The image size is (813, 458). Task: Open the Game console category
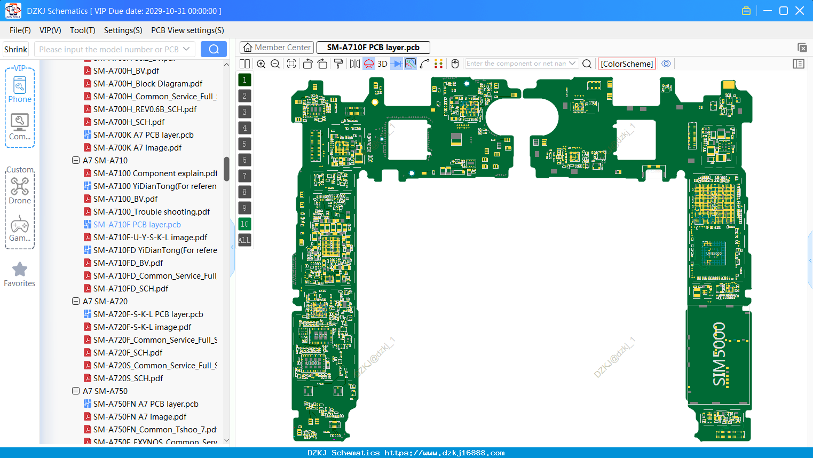[x=20, y=228]
